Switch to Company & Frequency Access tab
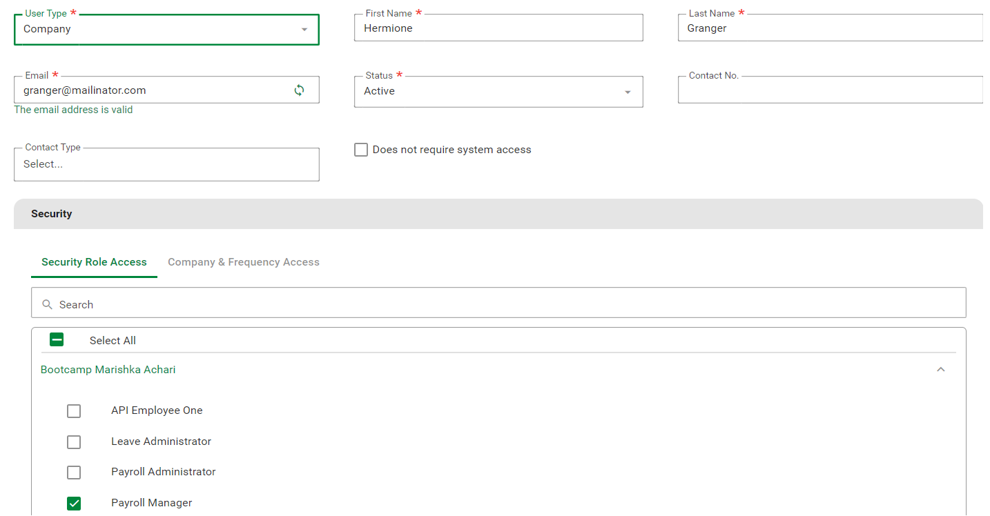The width and height of the screenshot is (990, 516). pyautogui.click(x=243, y=262)
